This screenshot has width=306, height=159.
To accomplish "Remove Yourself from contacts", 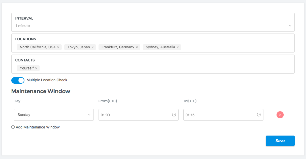I will 36,68.
